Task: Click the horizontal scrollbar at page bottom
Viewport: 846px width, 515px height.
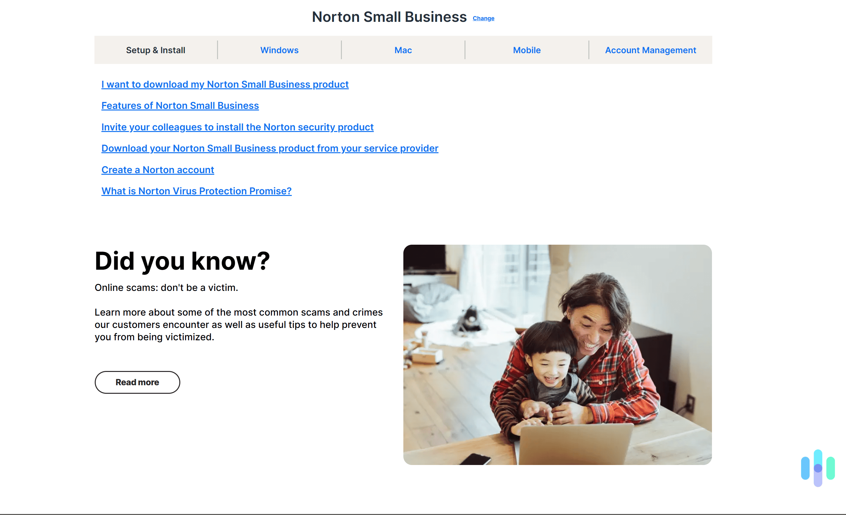Action: point(423,512)
